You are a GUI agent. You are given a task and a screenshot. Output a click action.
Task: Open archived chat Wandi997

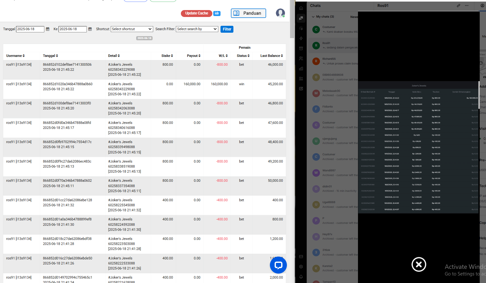tap(333, 173)
